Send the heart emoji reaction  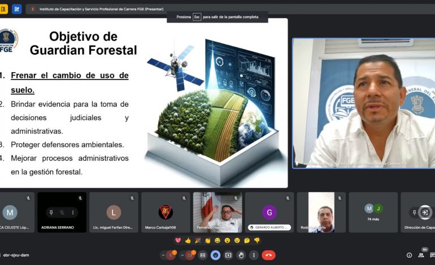178,240
